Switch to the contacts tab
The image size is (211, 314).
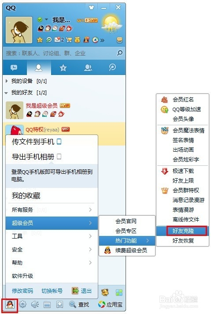39,67
